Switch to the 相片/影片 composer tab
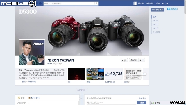 click(34, 98)
